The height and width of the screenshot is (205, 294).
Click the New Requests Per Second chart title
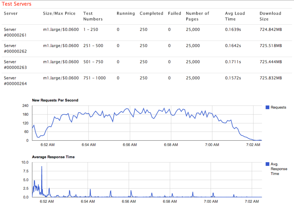(55, 100)
